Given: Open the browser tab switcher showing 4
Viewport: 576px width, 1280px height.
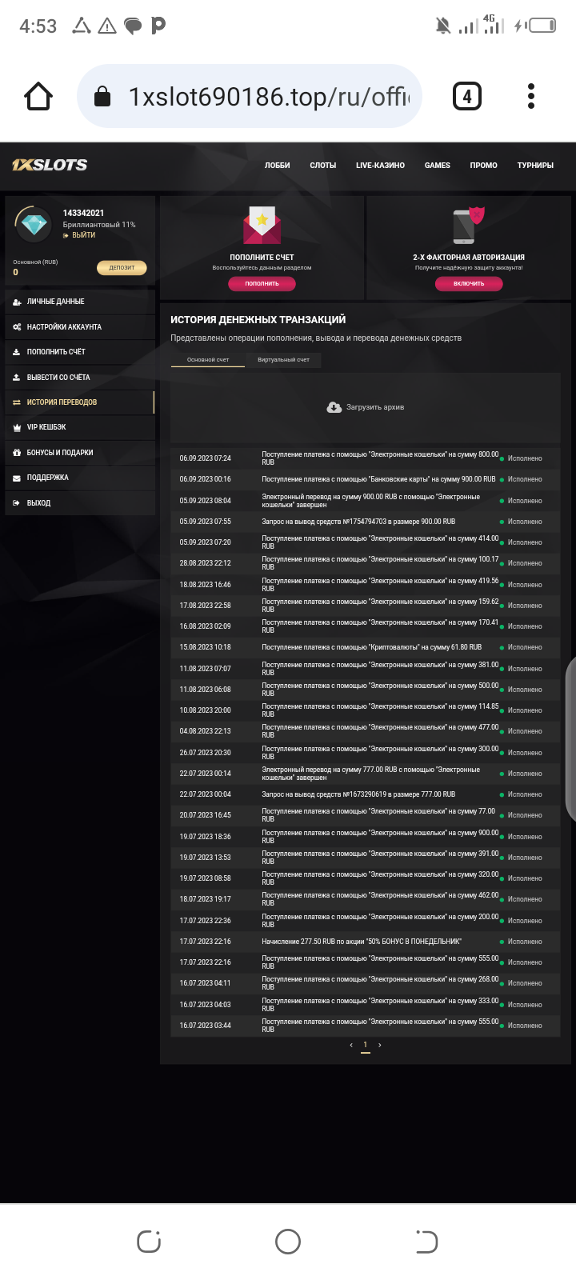Looking at the screenshot, I should [466, 95].
